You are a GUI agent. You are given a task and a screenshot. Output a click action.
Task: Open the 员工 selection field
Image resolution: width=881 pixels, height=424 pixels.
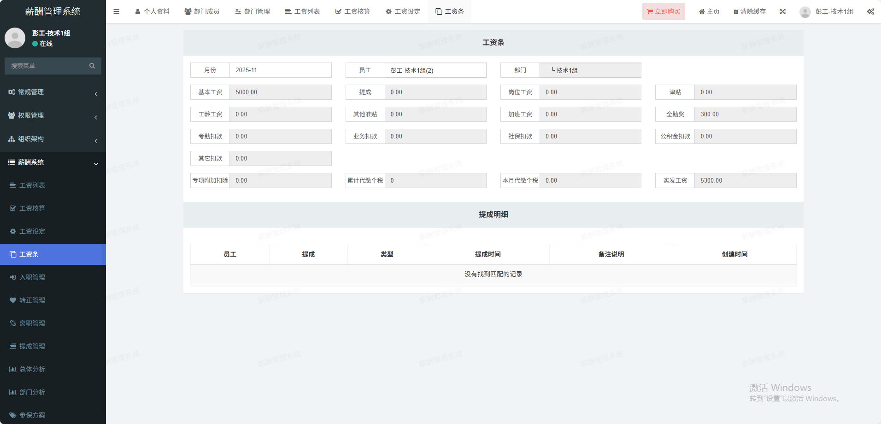click(435, 70)
